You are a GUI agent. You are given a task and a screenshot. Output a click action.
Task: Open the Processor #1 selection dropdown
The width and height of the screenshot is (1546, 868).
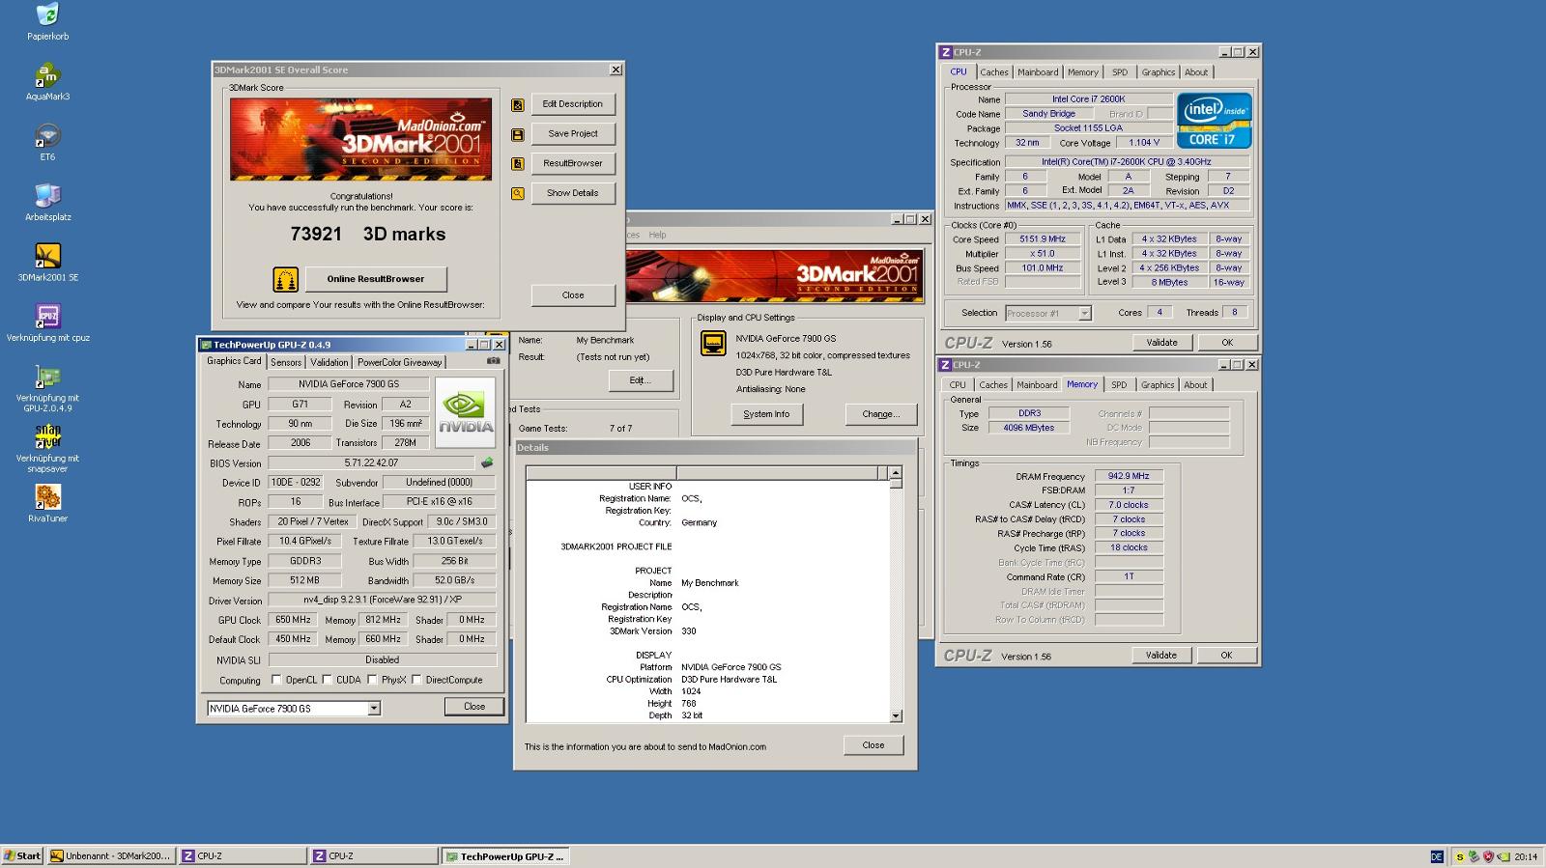[x=1047, y=313]
